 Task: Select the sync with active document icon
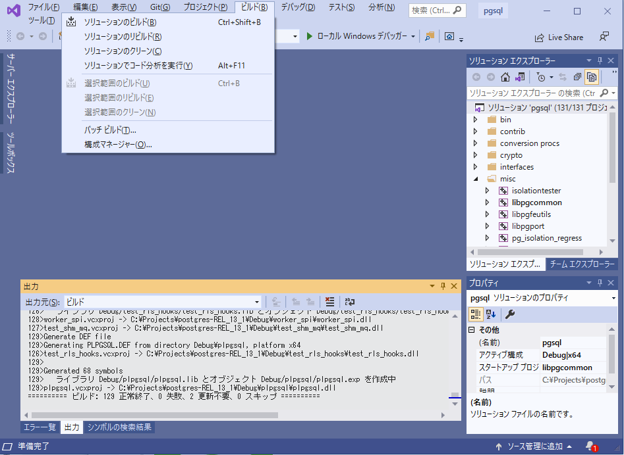coord(563,77)
